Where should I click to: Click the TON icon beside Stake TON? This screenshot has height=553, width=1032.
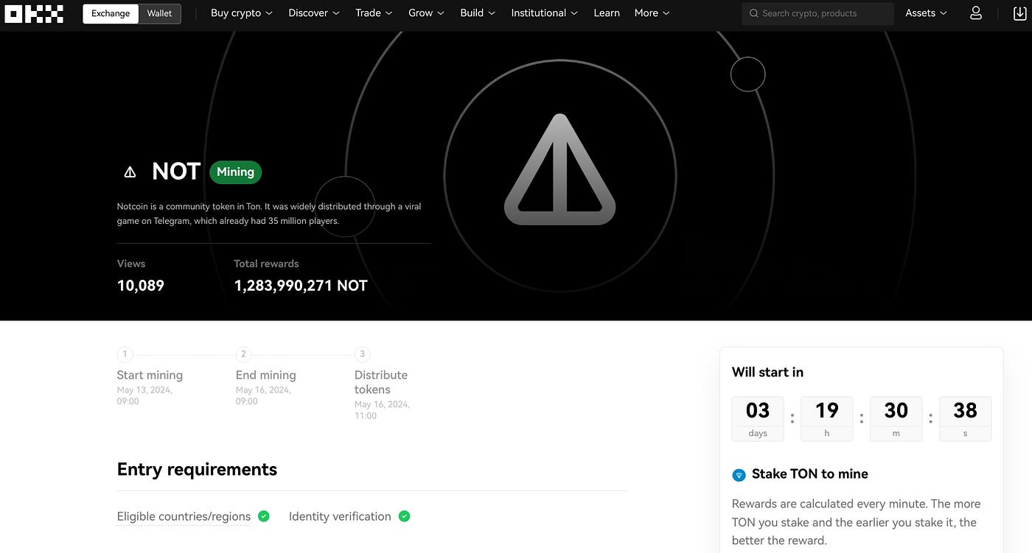739,475
